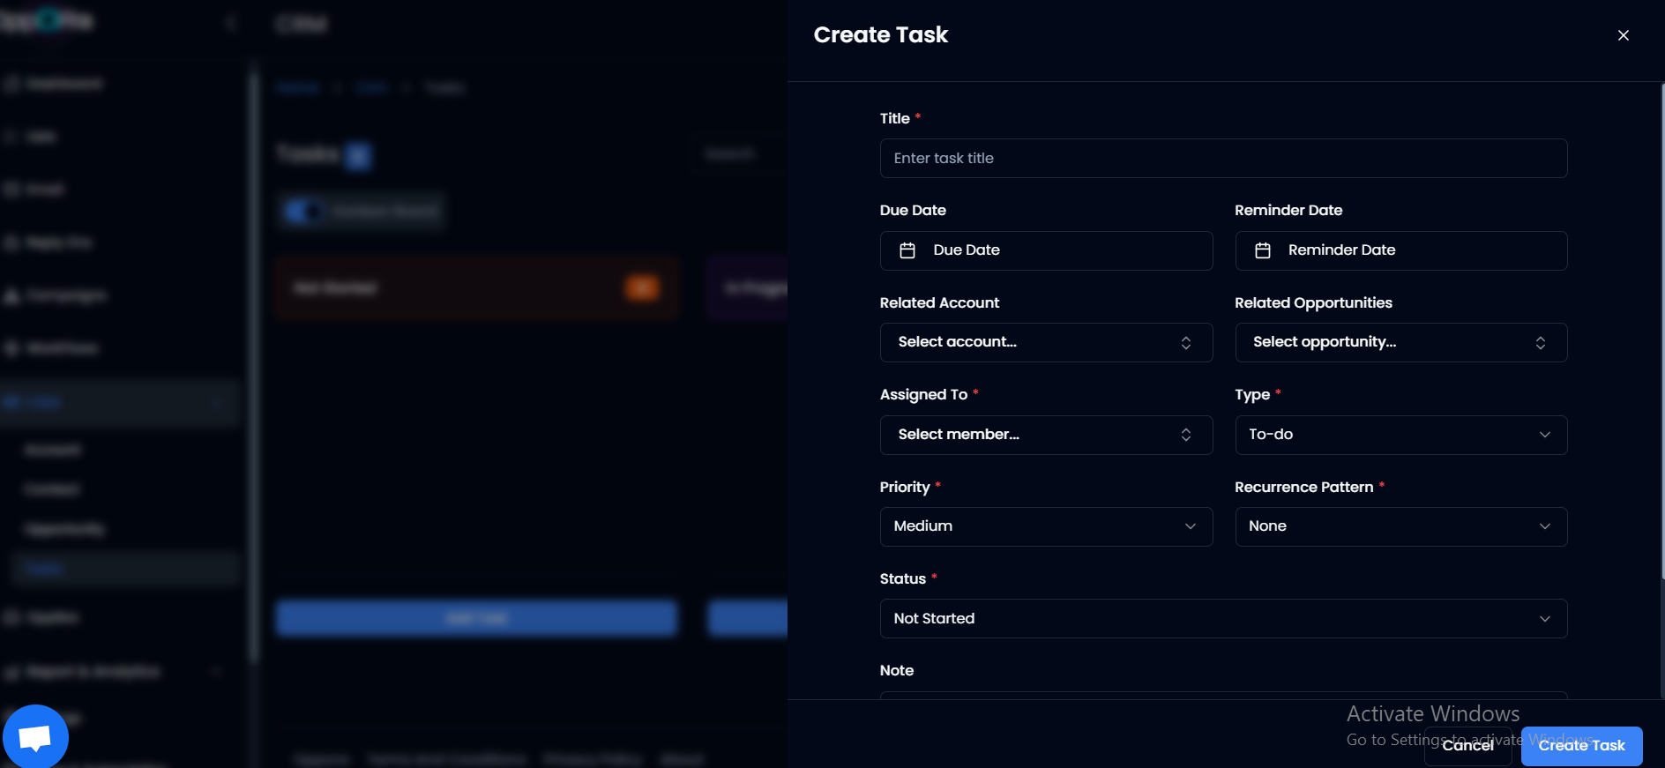Screen dimensions: 1665x768
Task: Close the Create Task panel
Action: 1623,35
